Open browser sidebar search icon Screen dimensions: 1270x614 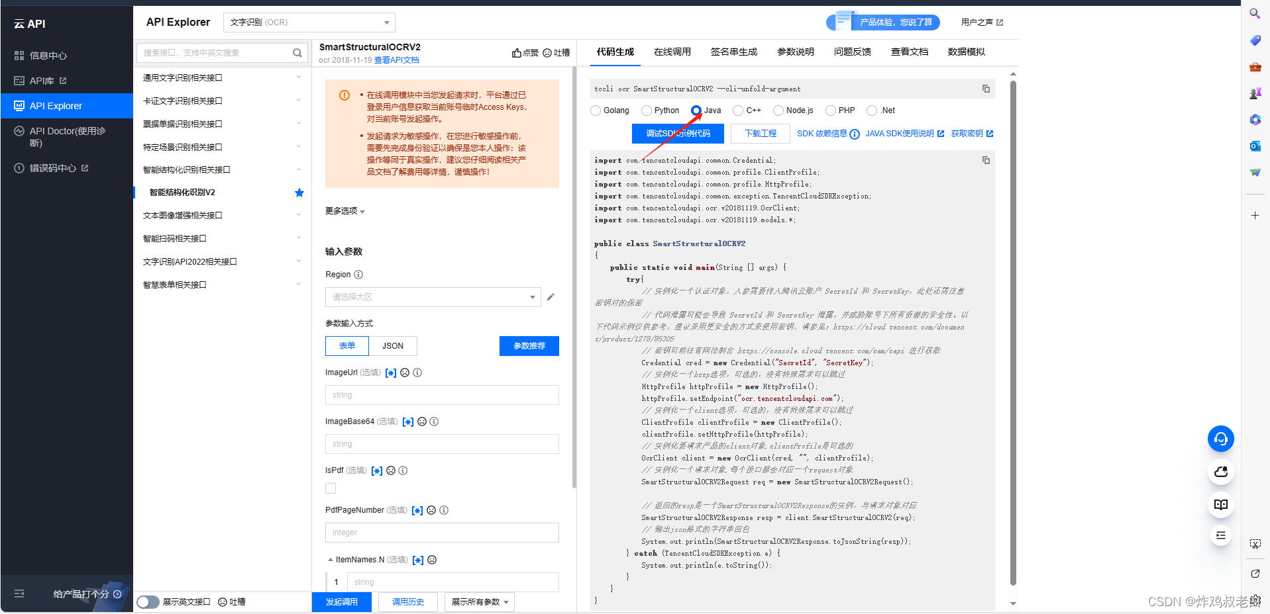[1255, 13]
